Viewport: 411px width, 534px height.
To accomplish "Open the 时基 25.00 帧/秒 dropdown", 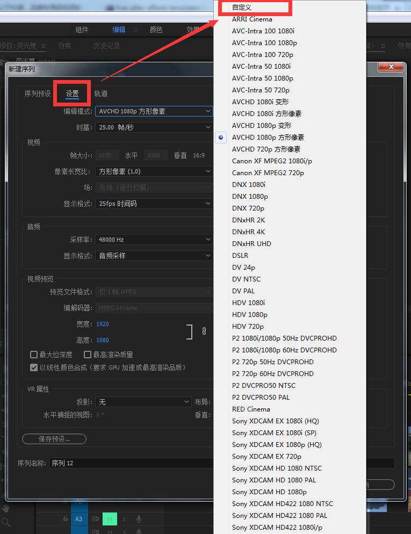I will [154, 127].
